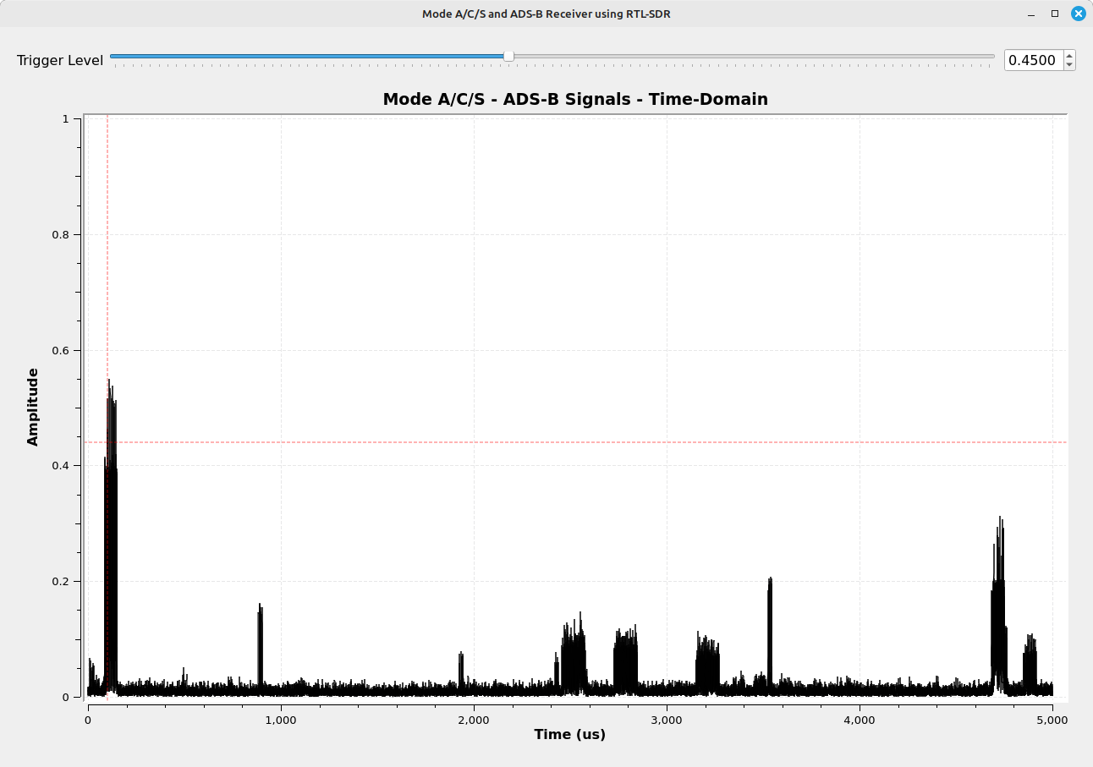The image size is (1093, 767).
Task: Click the red horizontal trigger level line
Action: pyautogui.click(x=575, y=442)
